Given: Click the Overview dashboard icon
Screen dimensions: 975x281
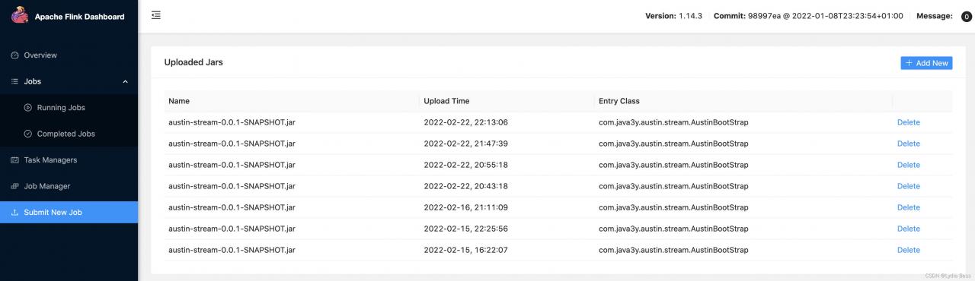Looking at the screenshot, I should (15, 55).
